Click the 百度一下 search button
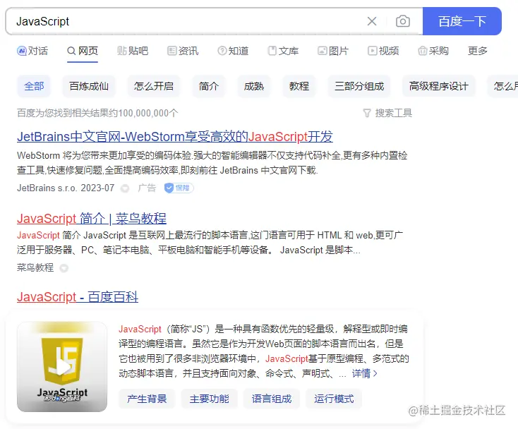 (462, 21)
